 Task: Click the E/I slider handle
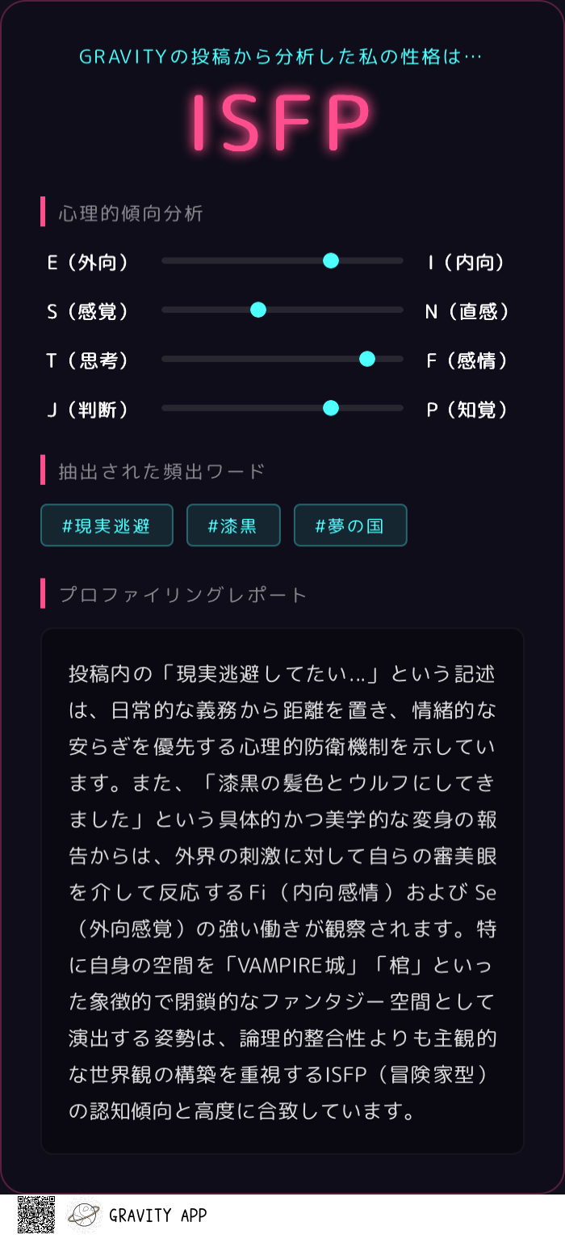(331, 260)
